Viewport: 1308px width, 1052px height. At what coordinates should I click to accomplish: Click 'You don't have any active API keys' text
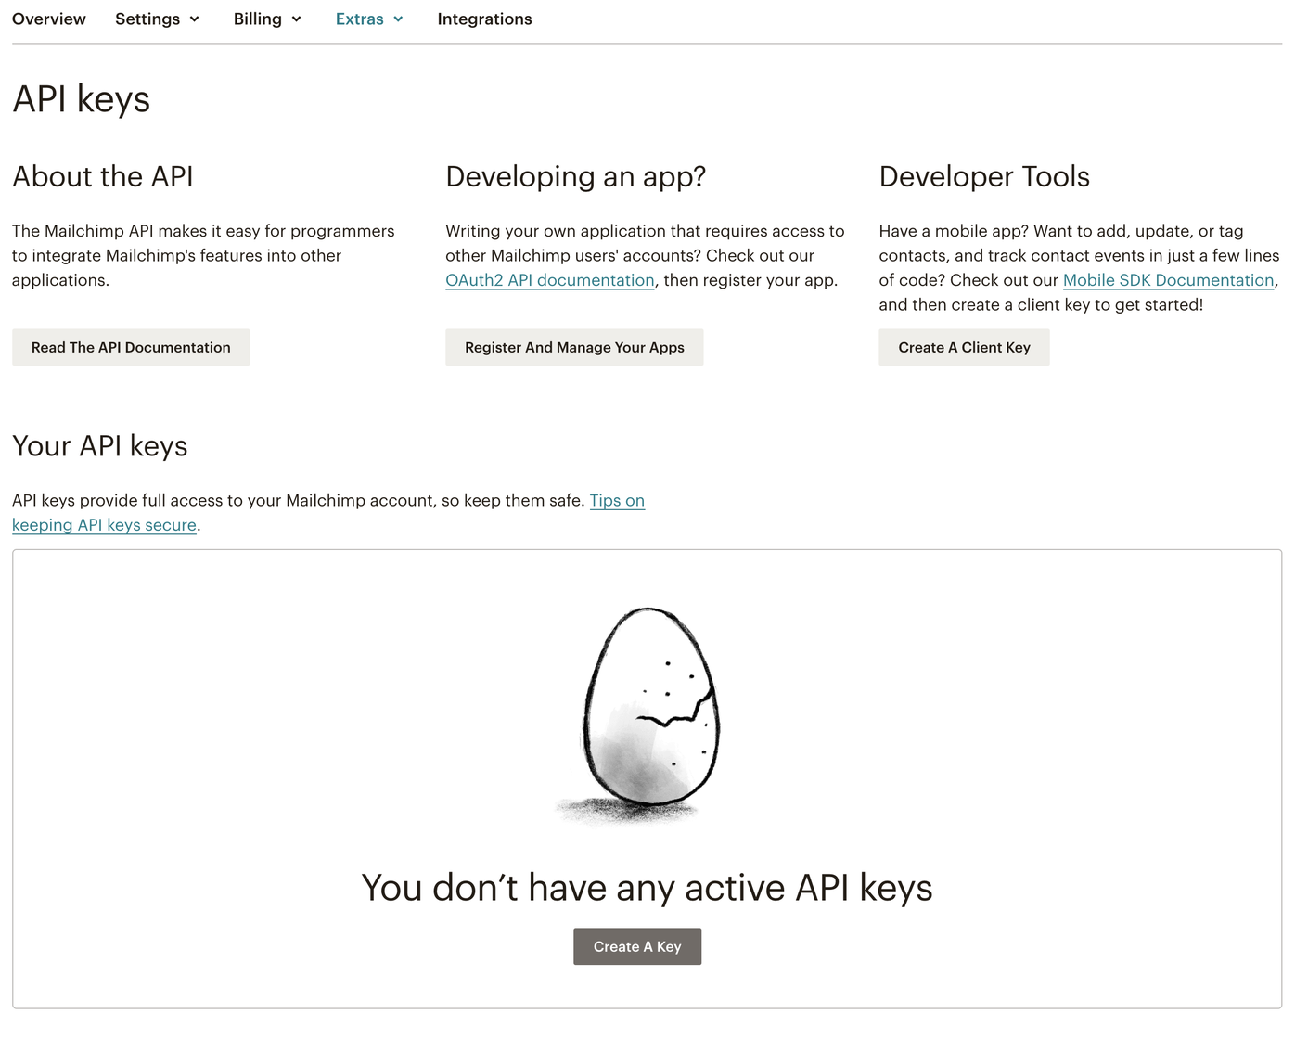[x=647, y=888]
